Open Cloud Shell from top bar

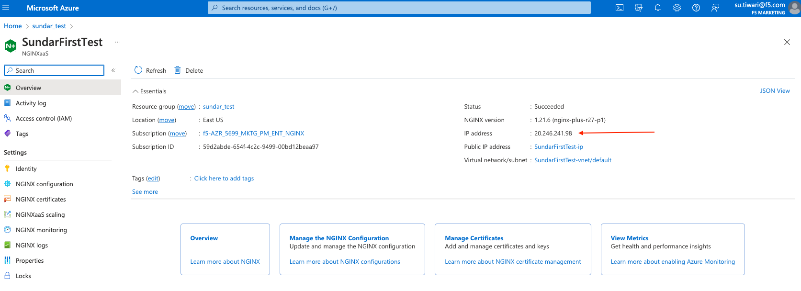620,8
